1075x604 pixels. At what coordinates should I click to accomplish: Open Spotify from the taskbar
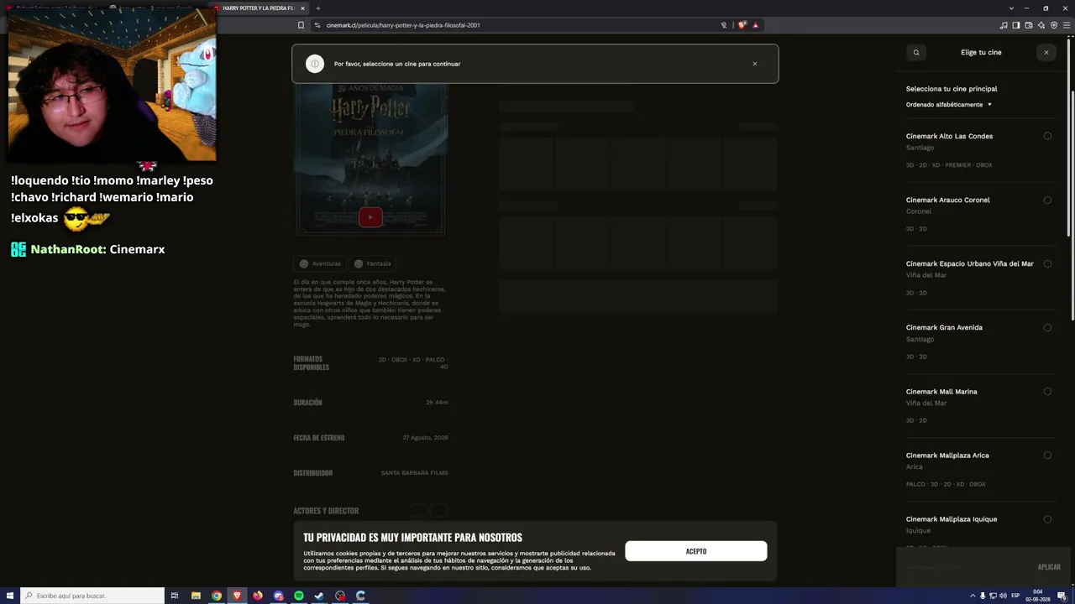coord(299,596)
